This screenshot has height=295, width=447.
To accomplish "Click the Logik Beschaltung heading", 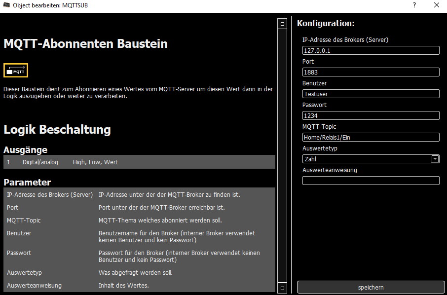I will (x=57, y=130).
